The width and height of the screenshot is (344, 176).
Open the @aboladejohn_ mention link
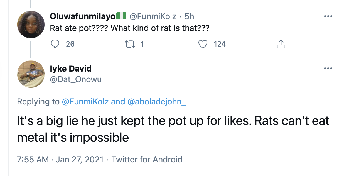[157, 102]
